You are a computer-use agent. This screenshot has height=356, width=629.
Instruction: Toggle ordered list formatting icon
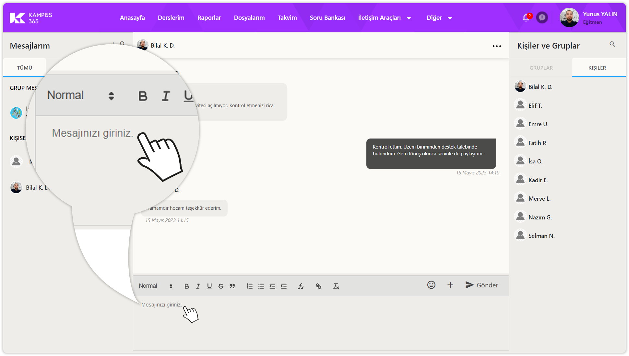[250, 286]
